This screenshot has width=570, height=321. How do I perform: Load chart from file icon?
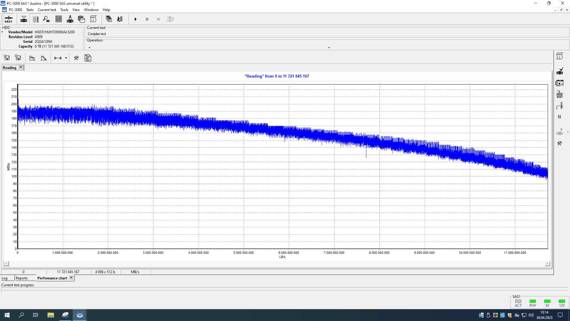[x=7, y=58]
